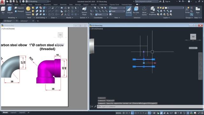Switch to the Visualize ribbon tab
Image resolution: width=204 pixels, height=115 pixels.
click(38, 4)
